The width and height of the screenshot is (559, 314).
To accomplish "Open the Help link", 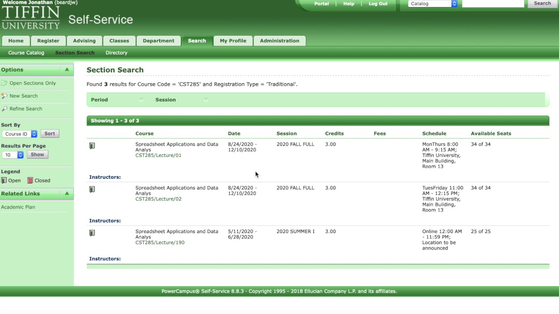I will click(x=349, y=3).
